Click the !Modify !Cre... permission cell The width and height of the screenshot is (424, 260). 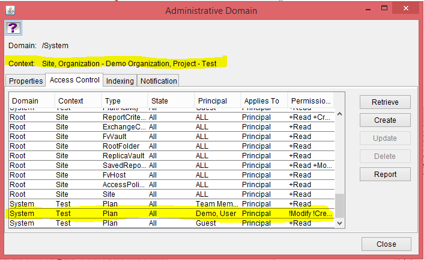tap(310, 214)
